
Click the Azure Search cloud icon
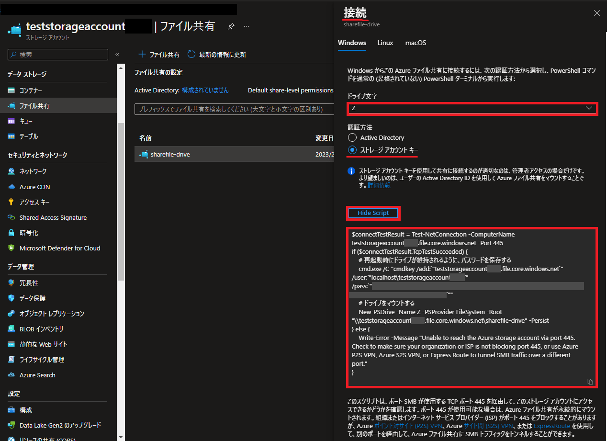(11, 375)
